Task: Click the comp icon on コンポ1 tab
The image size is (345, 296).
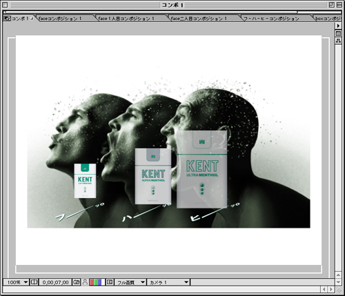Action: (x=8, y=19)
